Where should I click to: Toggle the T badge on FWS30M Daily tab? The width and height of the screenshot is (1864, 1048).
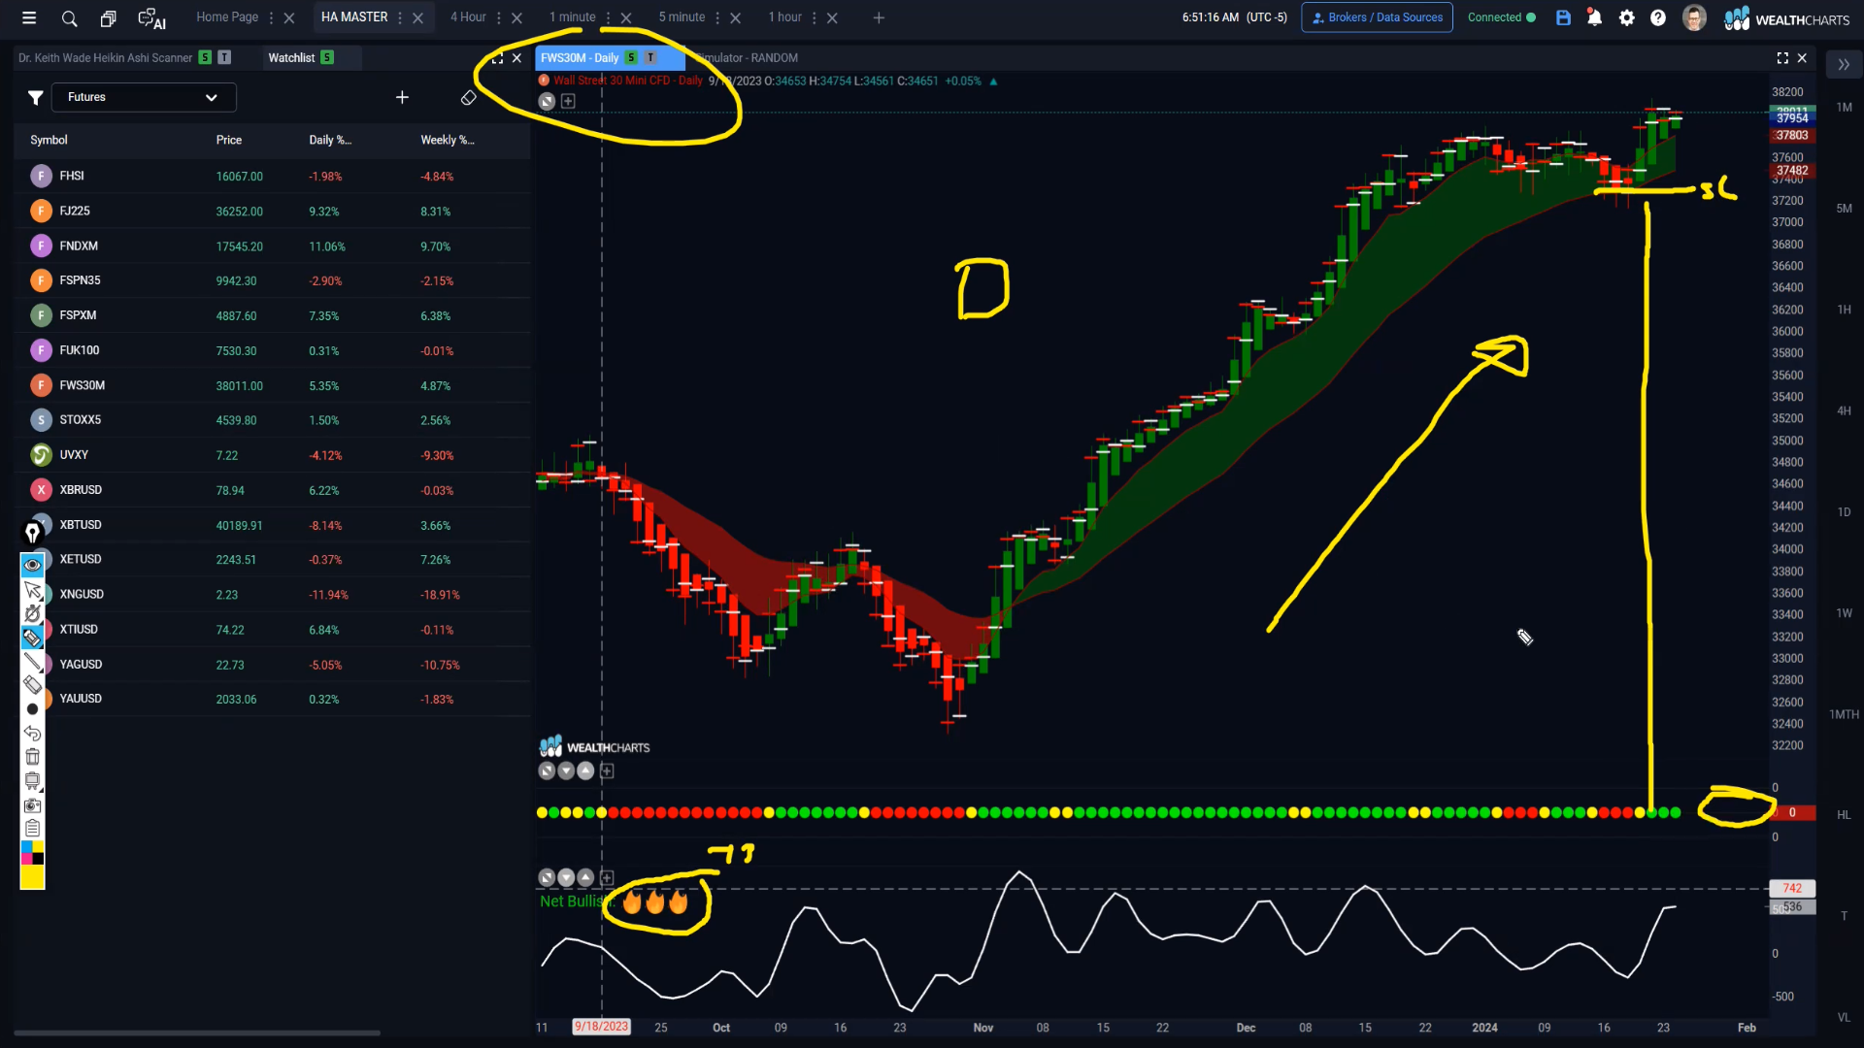coord(650,58)
